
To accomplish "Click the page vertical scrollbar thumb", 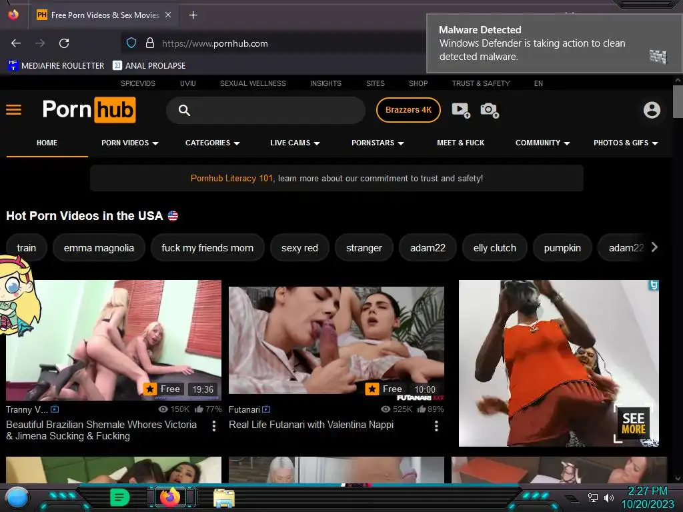I will click(x=678, y=101).
